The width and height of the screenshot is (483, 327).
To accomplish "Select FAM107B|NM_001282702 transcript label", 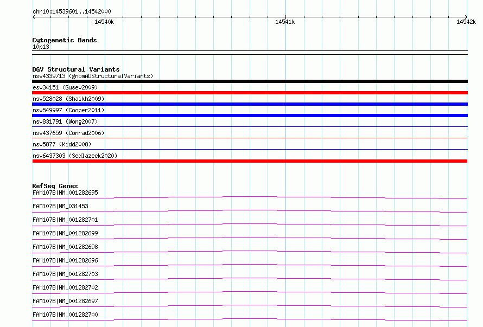I will (65, 287).
